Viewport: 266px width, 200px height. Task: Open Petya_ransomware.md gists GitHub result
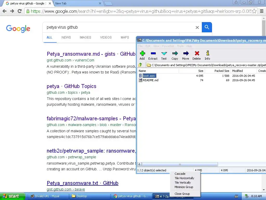click(91, 54)
